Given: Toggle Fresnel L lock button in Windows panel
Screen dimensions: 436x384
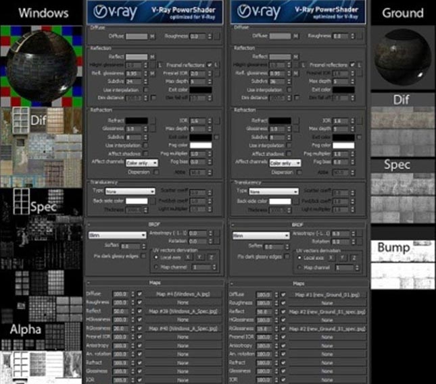Looking at the screenshot, I should 216,65.
